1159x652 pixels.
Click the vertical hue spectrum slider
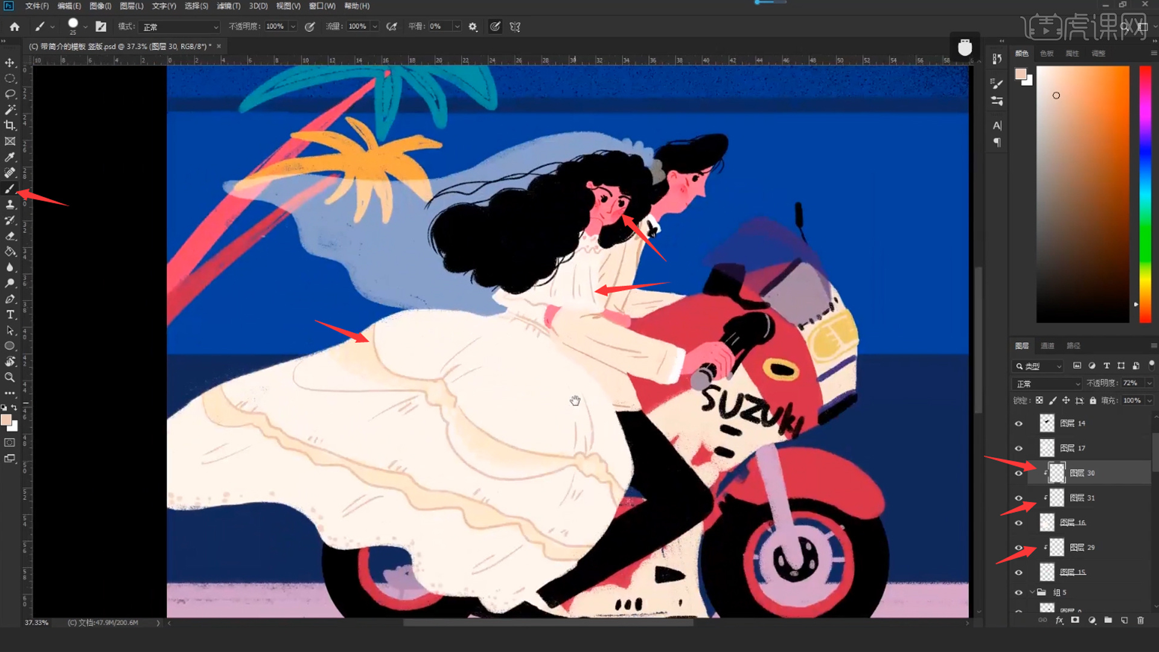[1145, 193]
